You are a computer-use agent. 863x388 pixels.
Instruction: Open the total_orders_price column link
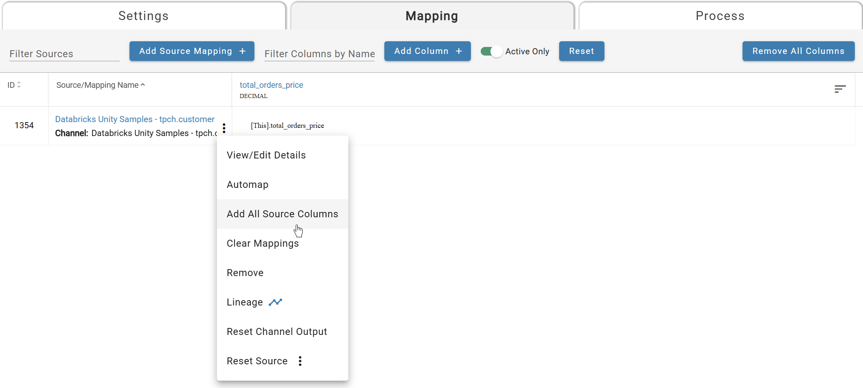(271, 85)
